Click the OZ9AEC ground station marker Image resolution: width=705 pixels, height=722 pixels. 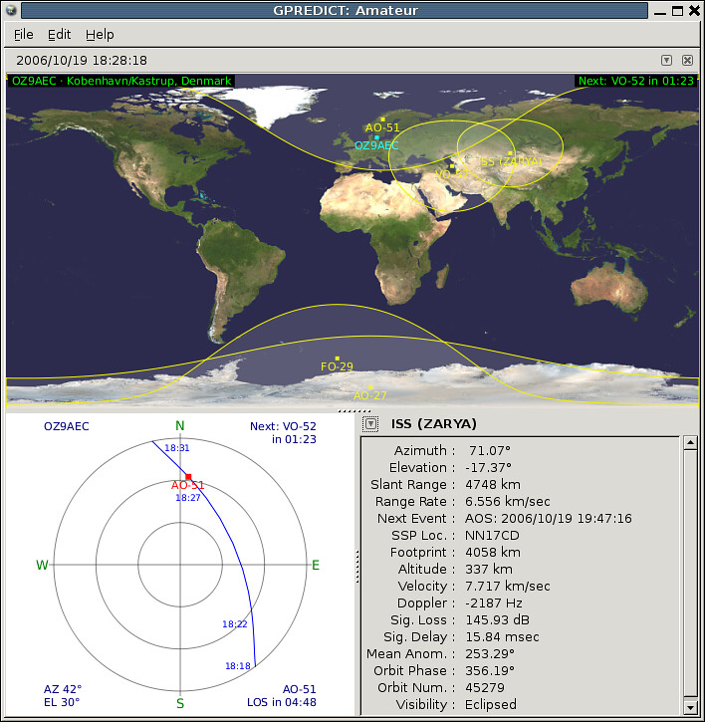pos(376,137)
